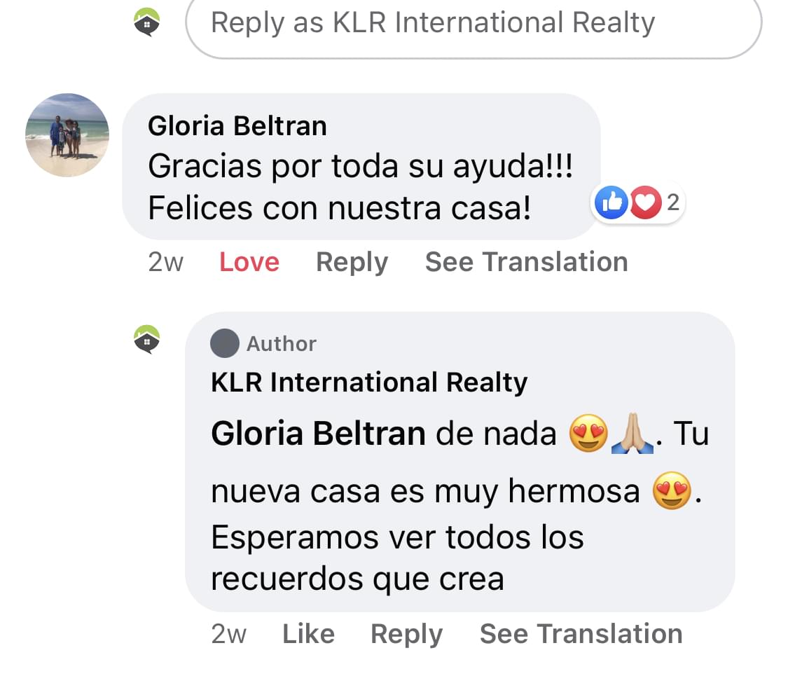See Translation of Gloria's comment
Screen dimensions: 788x676
pyautogui.click(x=526, y=262)
